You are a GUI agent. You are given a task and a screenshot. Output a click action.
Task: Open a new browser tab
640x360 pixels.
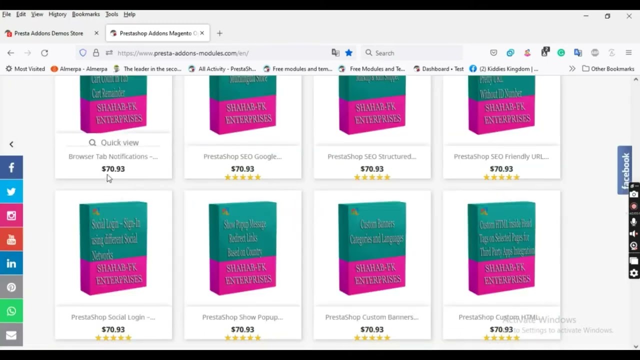(x=219, y=33)
